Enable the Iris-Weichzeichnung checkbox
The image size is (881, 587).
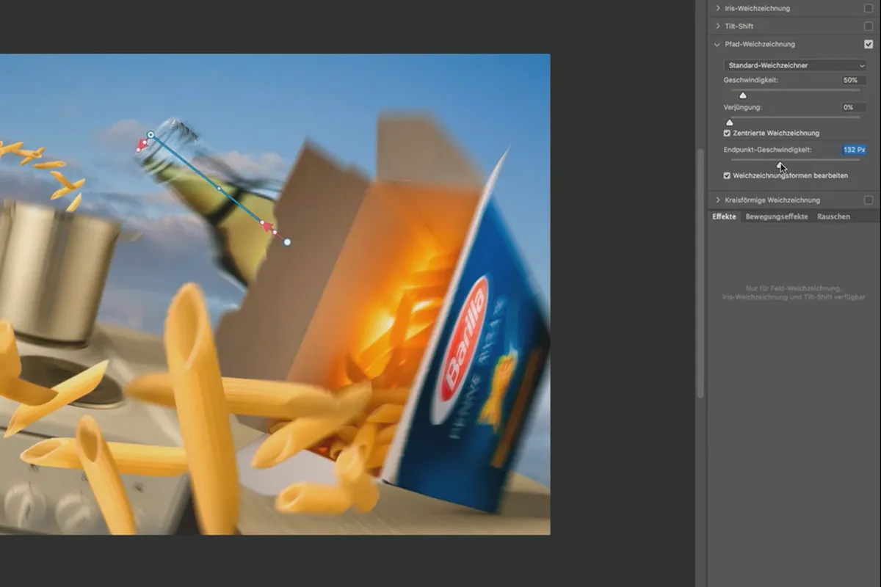click(x=869, y=8)
